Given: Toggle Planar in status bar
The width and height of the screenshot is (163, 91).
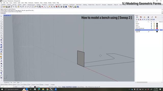Looking at the screenshot, I should click(60, 87).
